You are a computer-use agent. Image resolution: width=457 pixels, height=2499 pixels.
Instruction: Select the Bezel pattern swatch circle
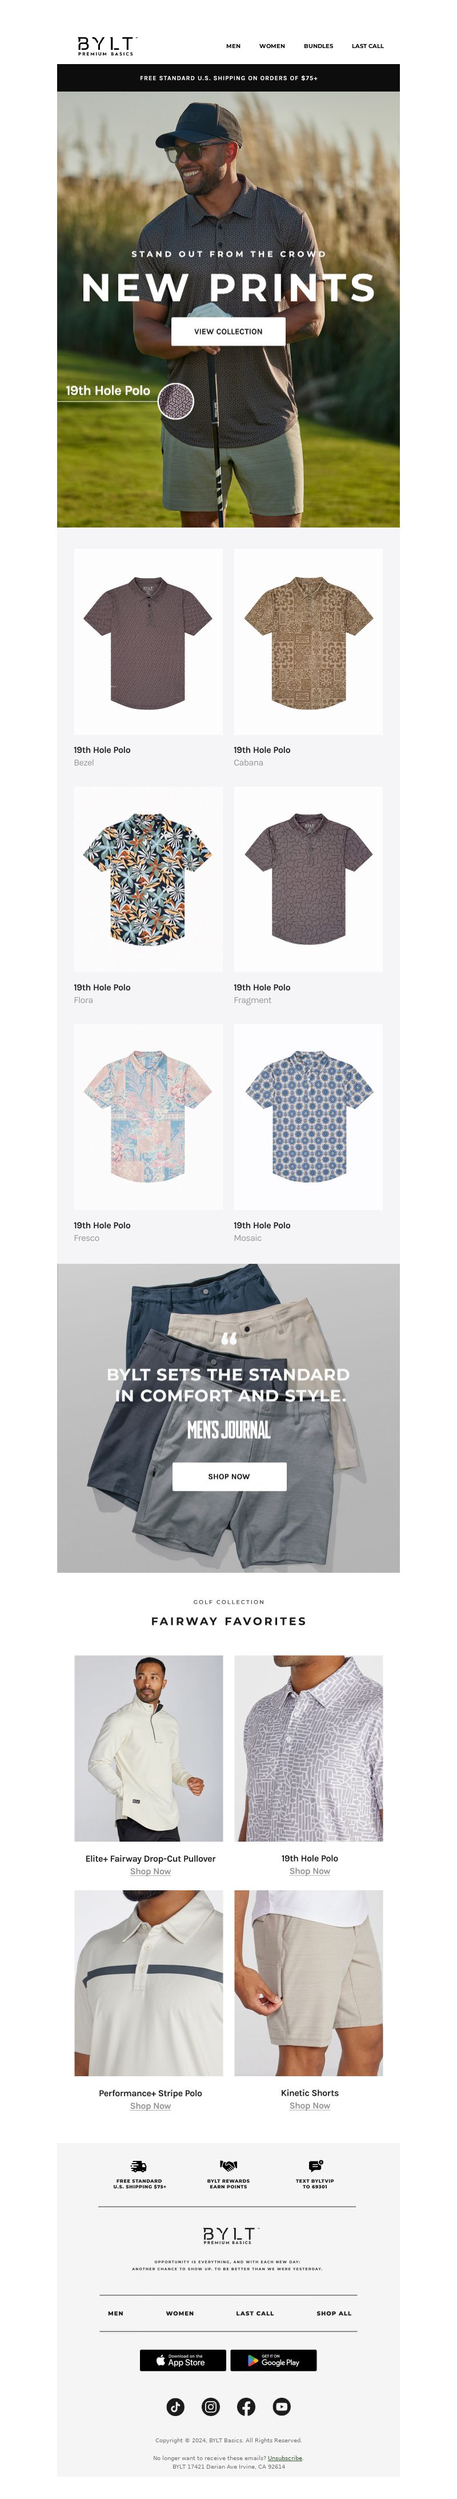point(176,400)
